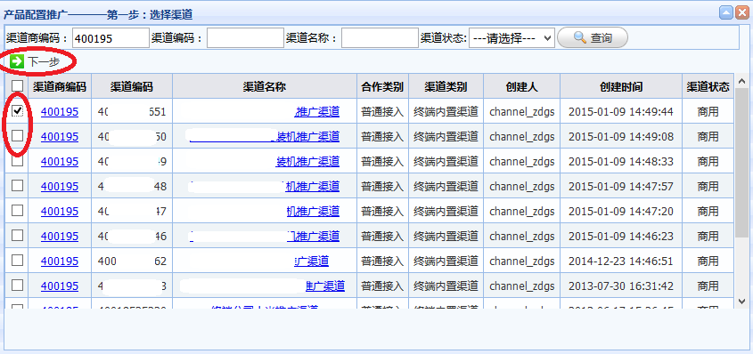The height and width of the screenshot is (354, 753).
Task: Sort by 渠道名称 column header
Action: pyautogui.click(x=265, y=86)
